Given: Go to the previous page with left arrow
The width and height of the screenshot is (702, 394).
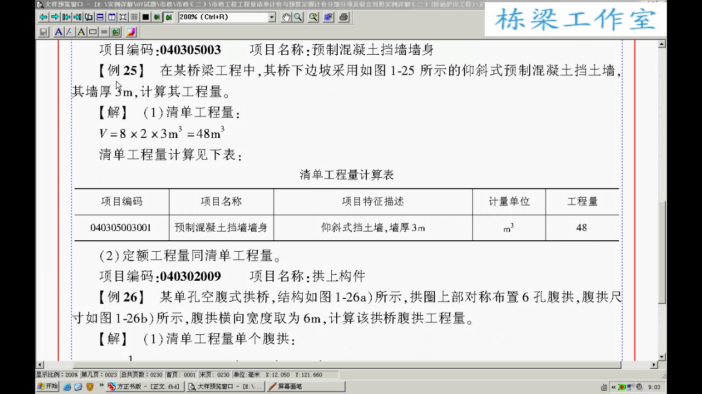Looking at the screenshot, I should click(43, 17).
